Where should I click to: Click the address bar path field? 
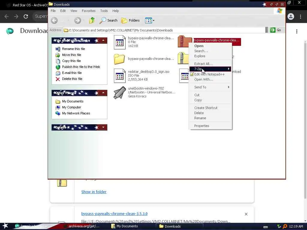coord(164,30)
